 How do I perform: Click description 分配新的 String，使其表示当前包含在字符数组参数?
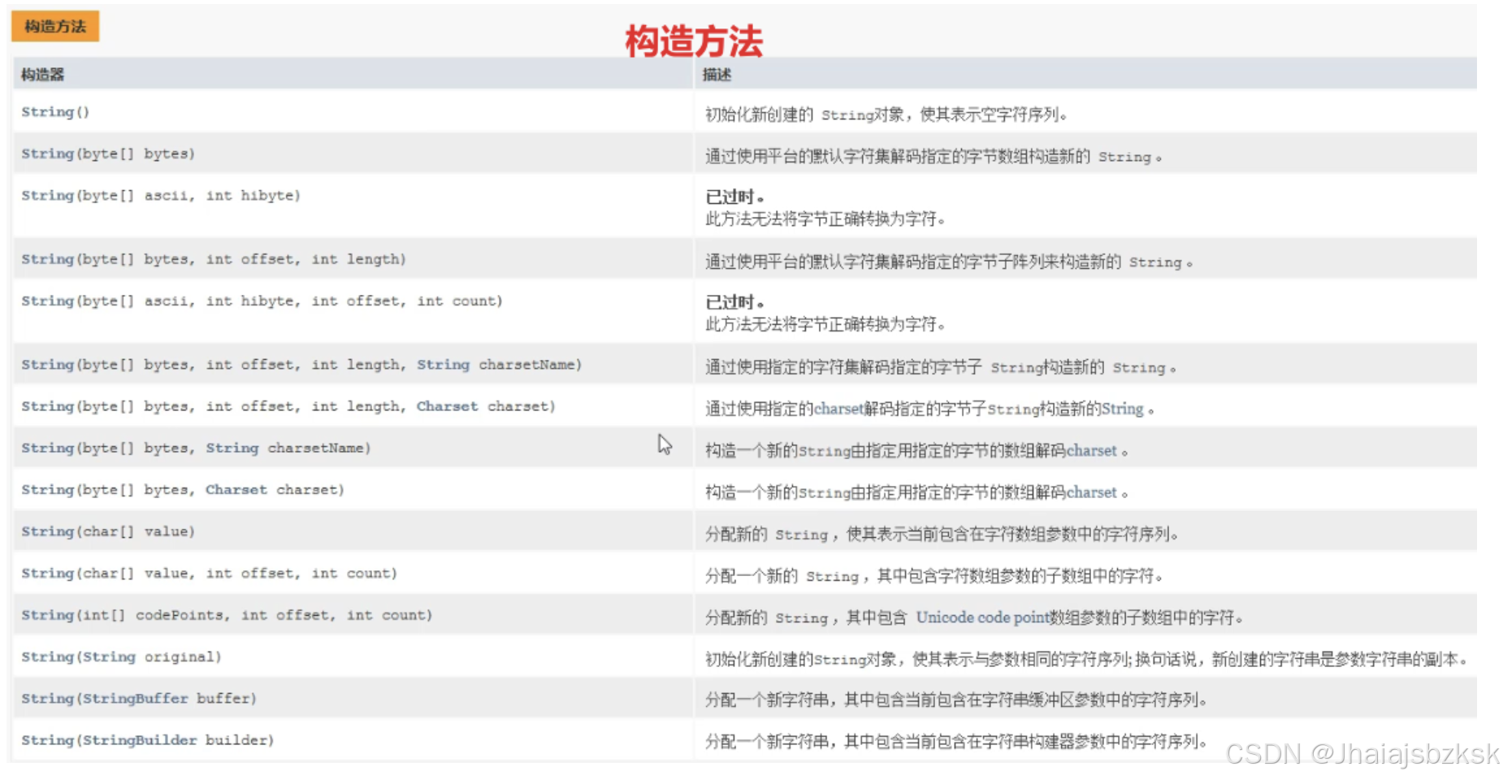click(x=942, y=534)
